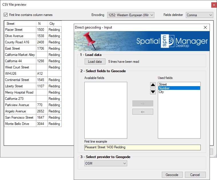
Task: Click the remove field left-arrow button
Action: pyautogui.click(x=143, y=112)
